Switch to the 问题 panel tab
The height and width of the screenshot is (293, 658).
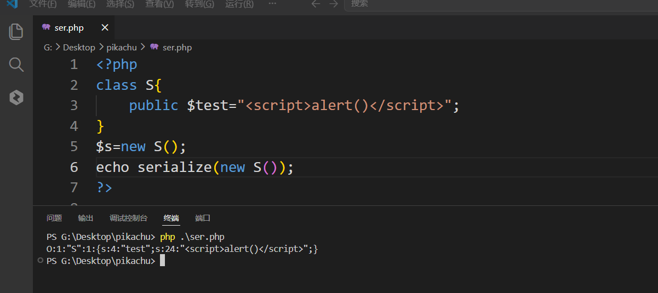click(54, 218)
